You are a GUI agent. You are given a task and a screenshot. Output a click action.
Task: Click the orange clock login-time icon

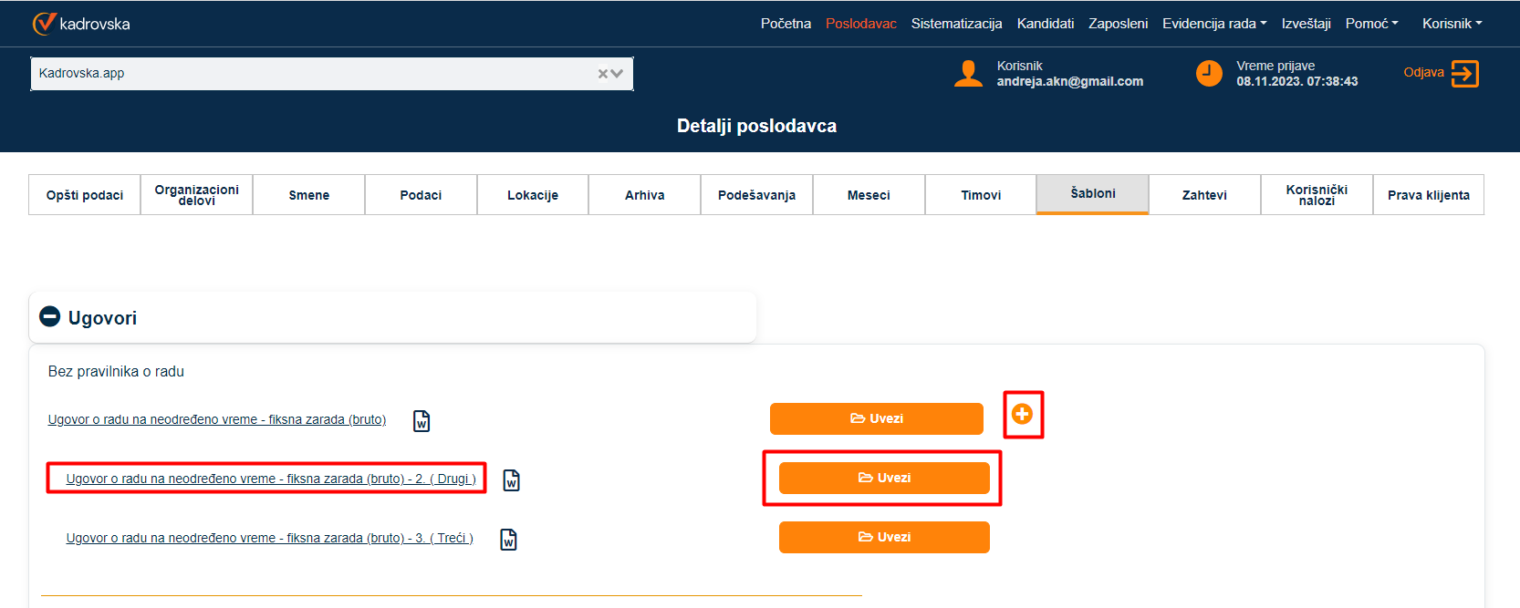pyautogui.click(x=1209, y=74)
